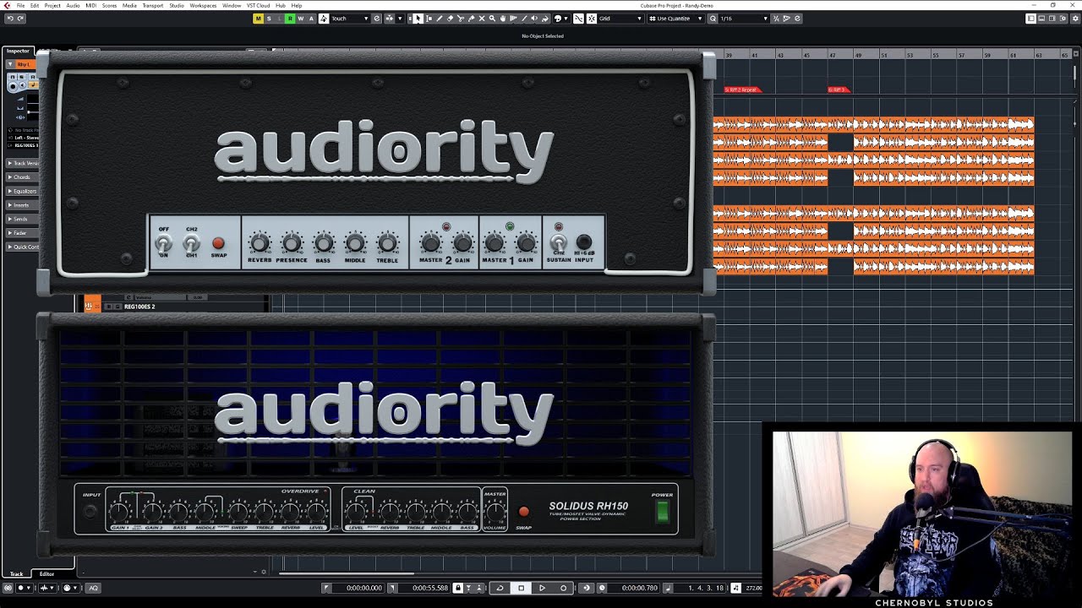Open the Transport menu

coord(153,5)
